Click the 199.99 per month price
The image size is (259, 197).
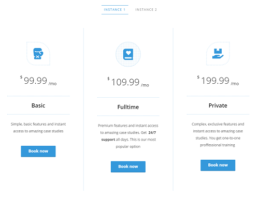(218, 81)
